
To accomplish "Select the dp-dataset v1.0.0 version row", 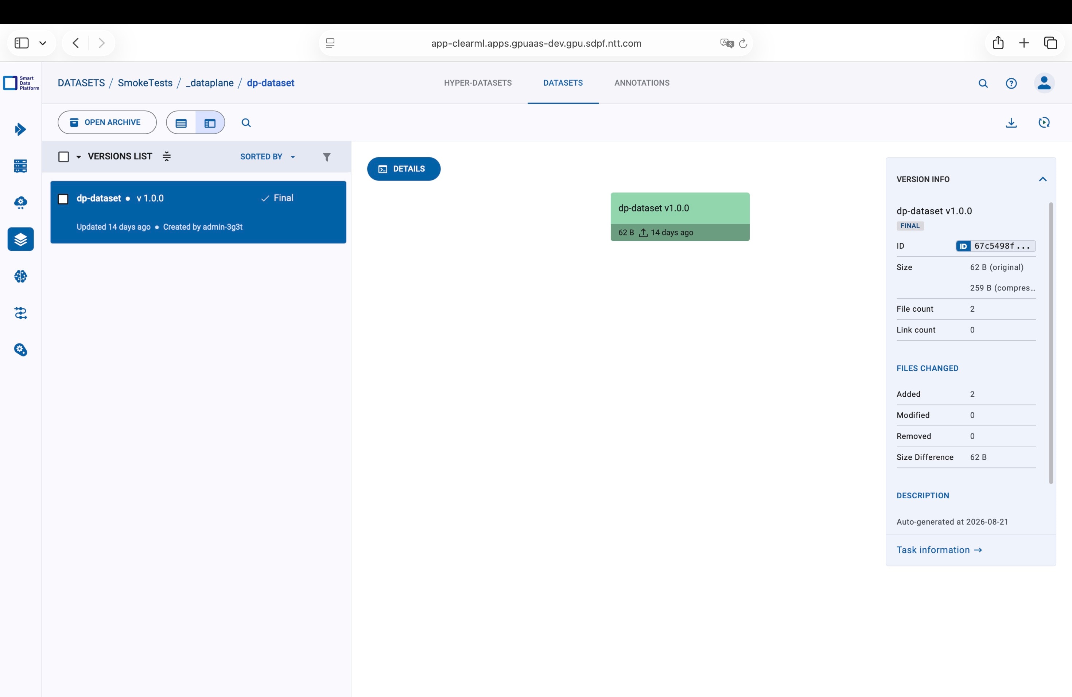I will point(198,212).
